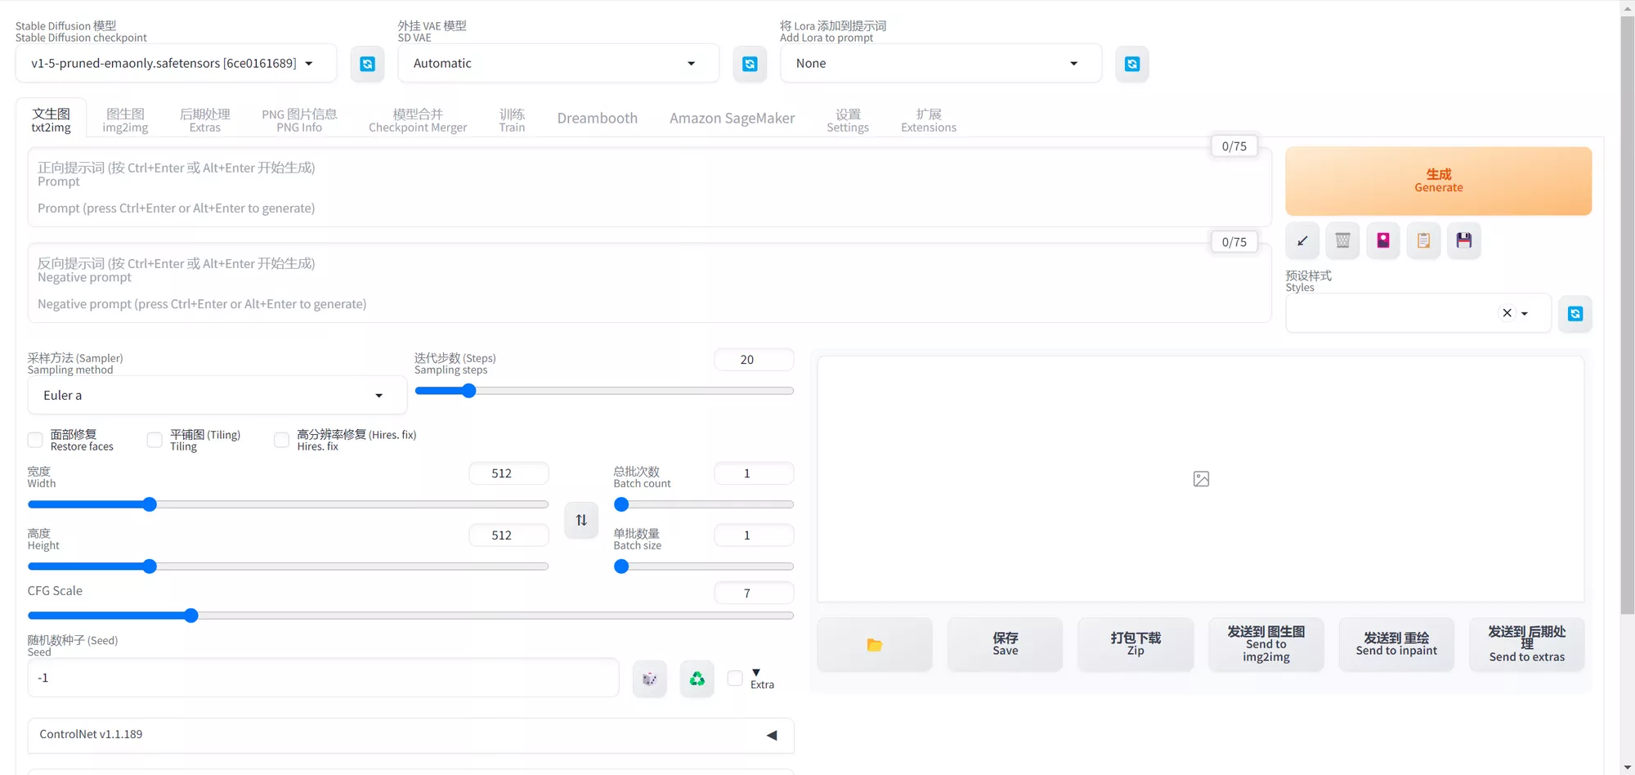The height and width of the screenshot is (775, 1635).
Task: Toggle the Tiling checkbox
Action: 155,440
